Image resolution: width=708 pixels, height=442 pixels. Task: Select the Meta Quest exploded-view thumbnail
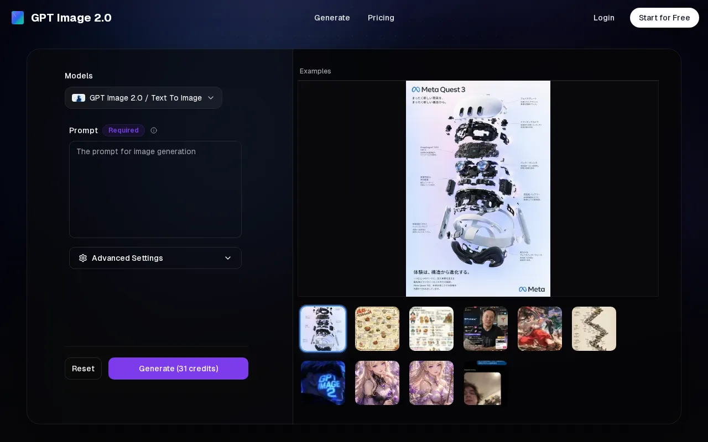[x=323, y=329]
